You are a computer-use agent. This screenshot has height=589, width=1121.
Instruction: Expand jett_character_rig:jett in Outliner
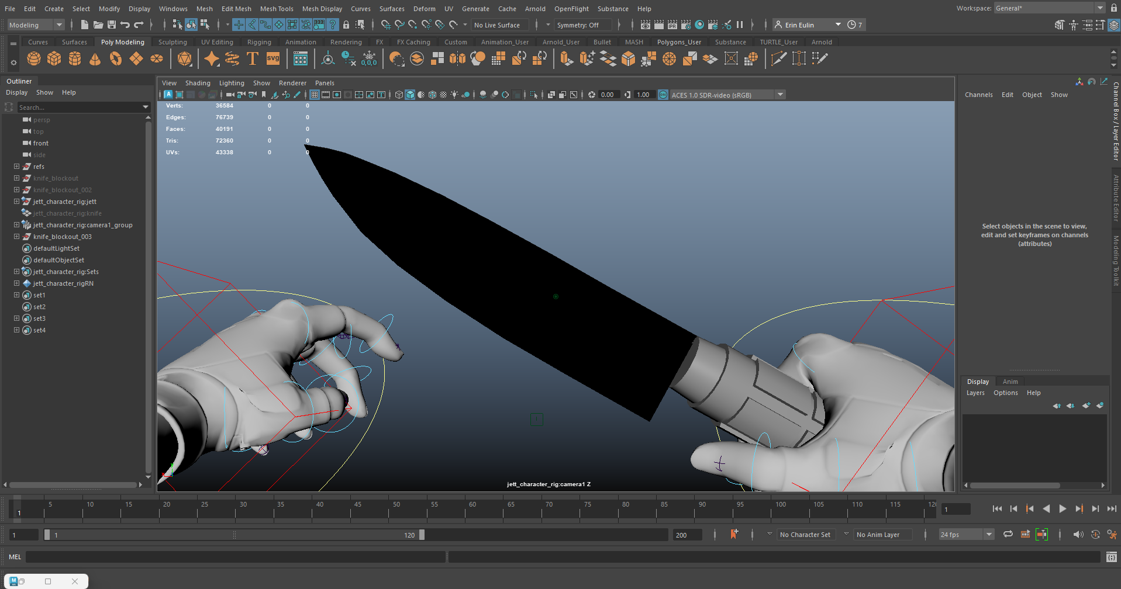click(16, 202)
